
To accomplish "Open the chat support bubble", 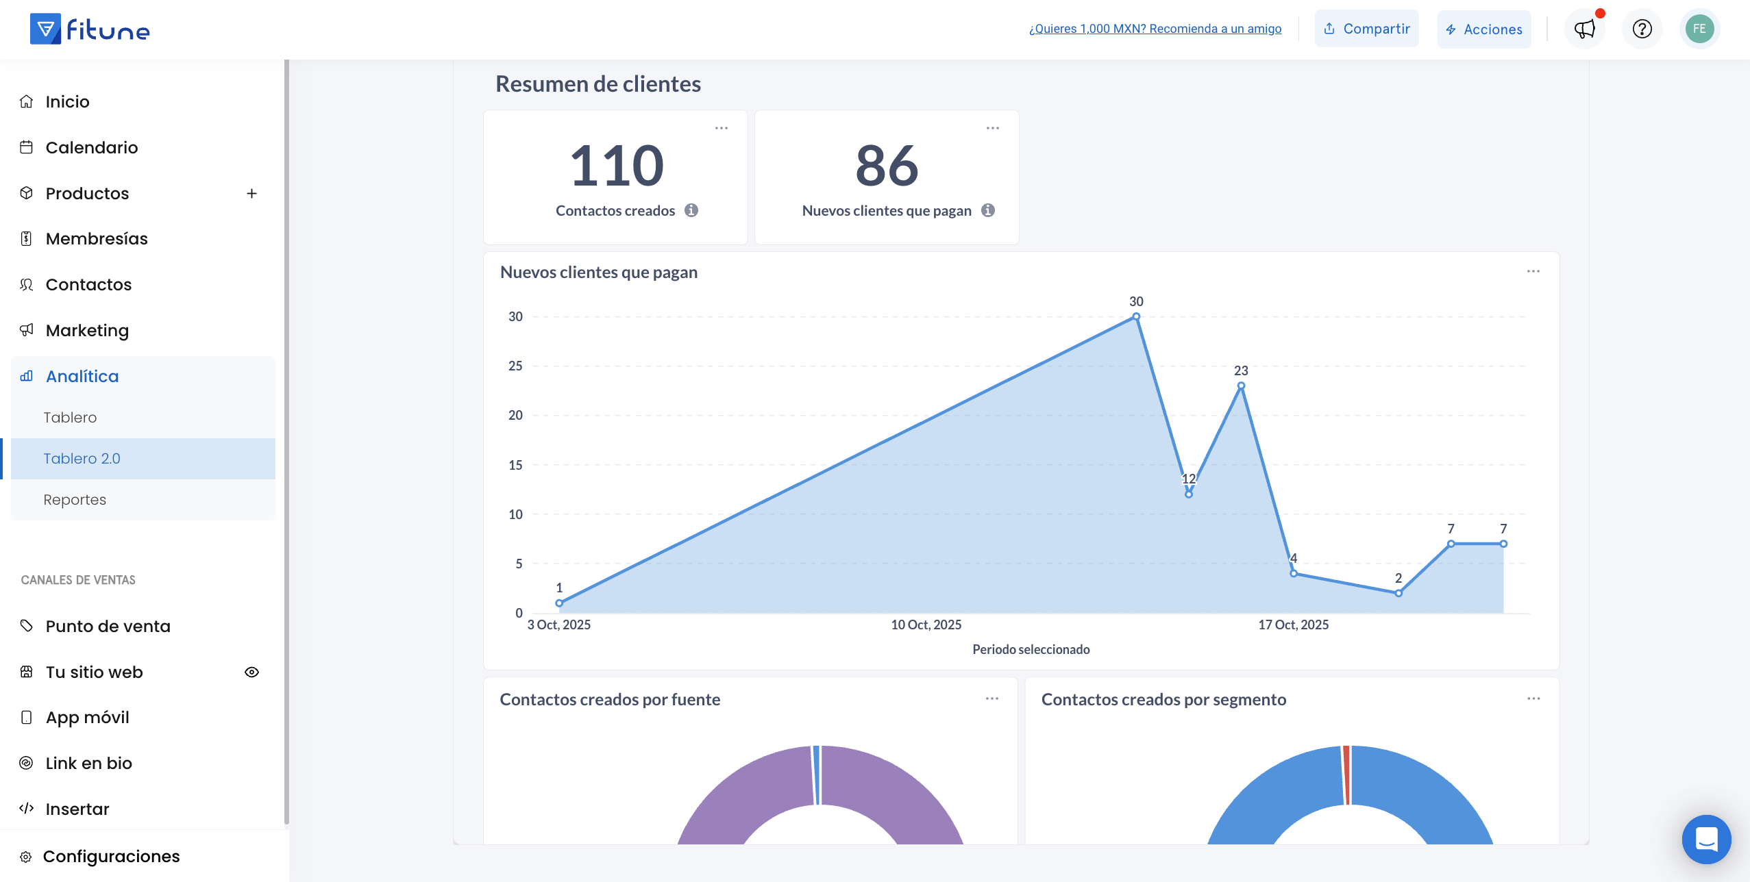I will [x=1706, y=839].
